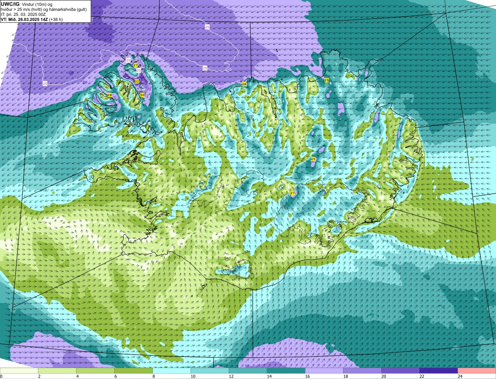Click the 20–22 m/s purple legend swatch
Image resolution: width=496 pixels, height=379 pixels.
click(x=400, y=370)
